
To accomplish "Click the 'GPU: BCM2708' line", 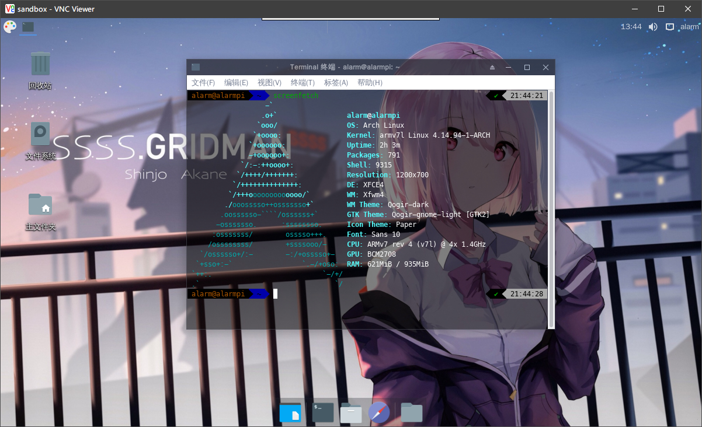I will (371, 254).
